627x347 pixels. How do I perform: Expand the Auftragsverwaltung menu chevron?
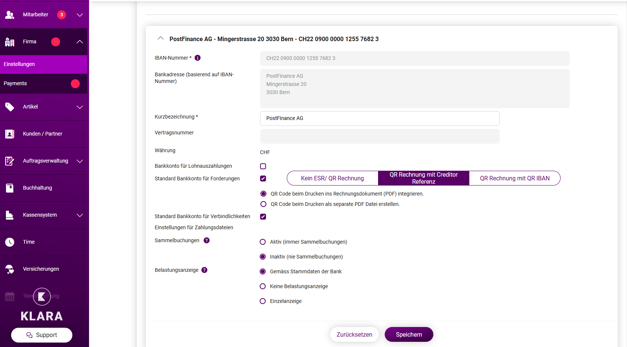point(80,161)
